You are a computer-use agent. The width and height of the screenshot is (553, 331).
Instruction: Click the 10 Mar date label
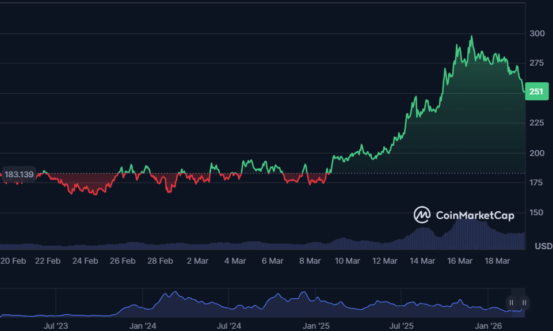[347, 261]
